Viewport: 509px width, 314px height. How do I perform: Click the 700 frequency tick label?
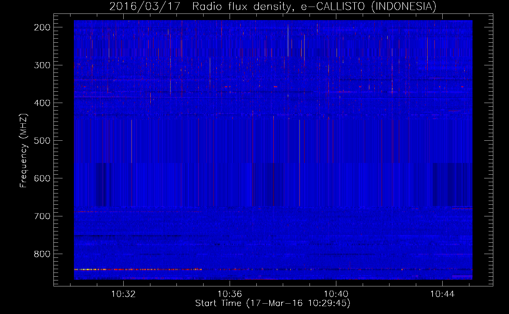pyautogui.click(x=42, y=216)
